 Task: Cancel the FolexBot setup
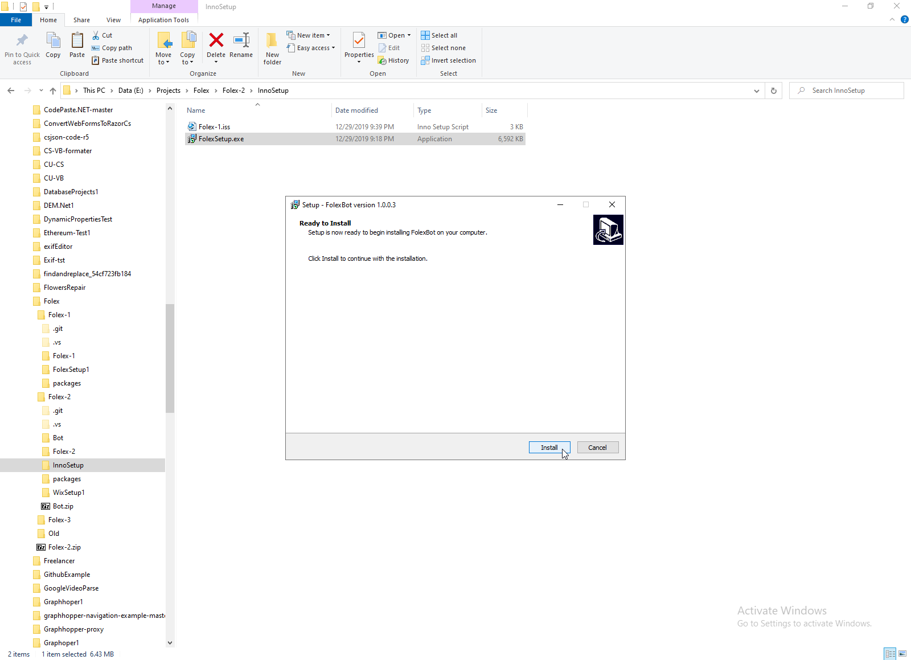(x=597, y=448)
